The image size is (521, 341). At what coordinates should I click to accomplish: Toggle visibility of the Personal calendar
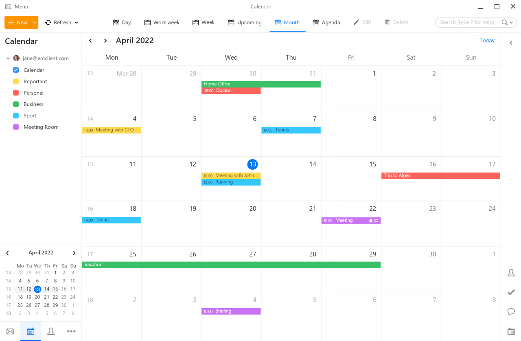coord(15,93)
